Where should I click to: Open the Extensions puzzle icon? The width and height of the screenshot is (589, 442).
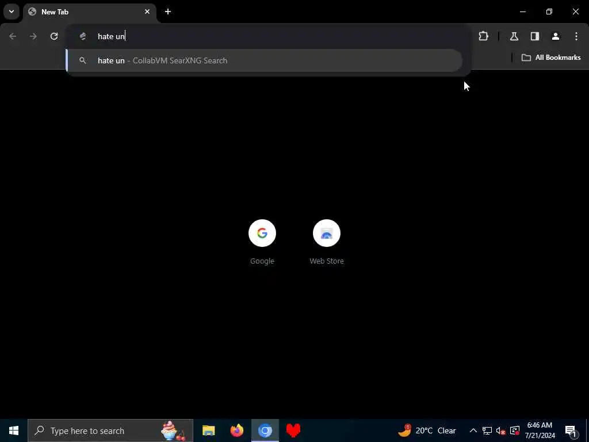[x=483, y=36]
